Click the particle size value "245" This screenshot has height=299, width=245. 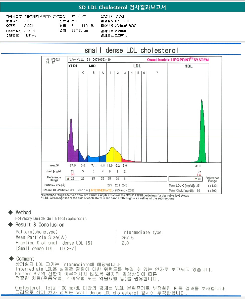tap(125, 185)
